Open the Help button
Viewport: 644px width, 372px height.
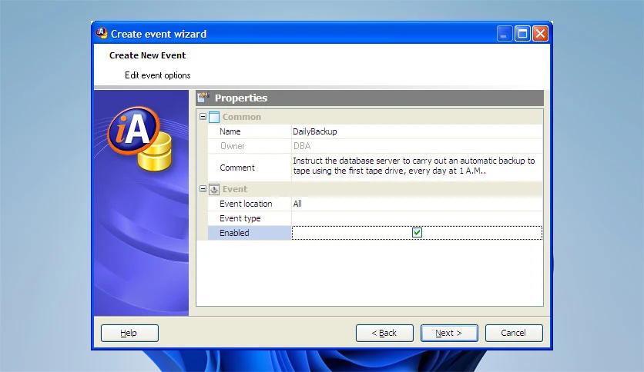coord(129,333)
